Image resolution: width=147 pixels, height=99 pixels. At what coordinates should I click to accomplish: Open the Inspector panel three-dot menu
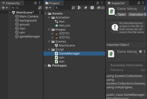click(x=143, y=3)
